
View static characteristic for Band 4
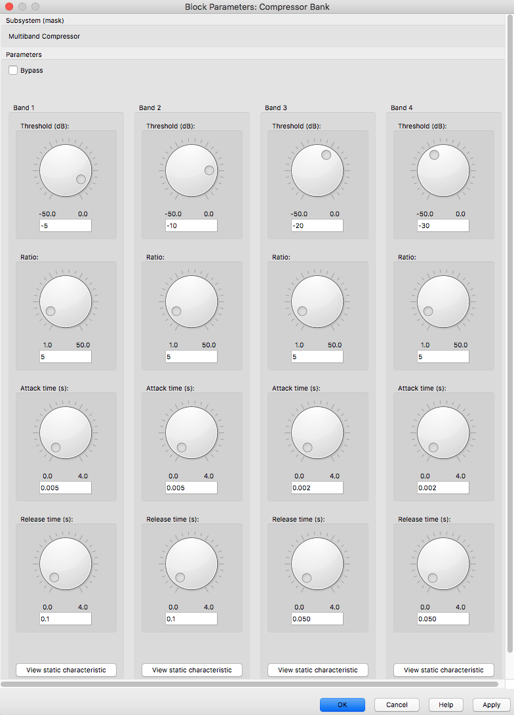tap(444, 670)
